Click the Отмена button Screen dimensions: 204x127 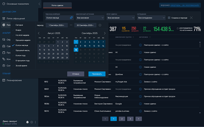(x=76, y=74)
